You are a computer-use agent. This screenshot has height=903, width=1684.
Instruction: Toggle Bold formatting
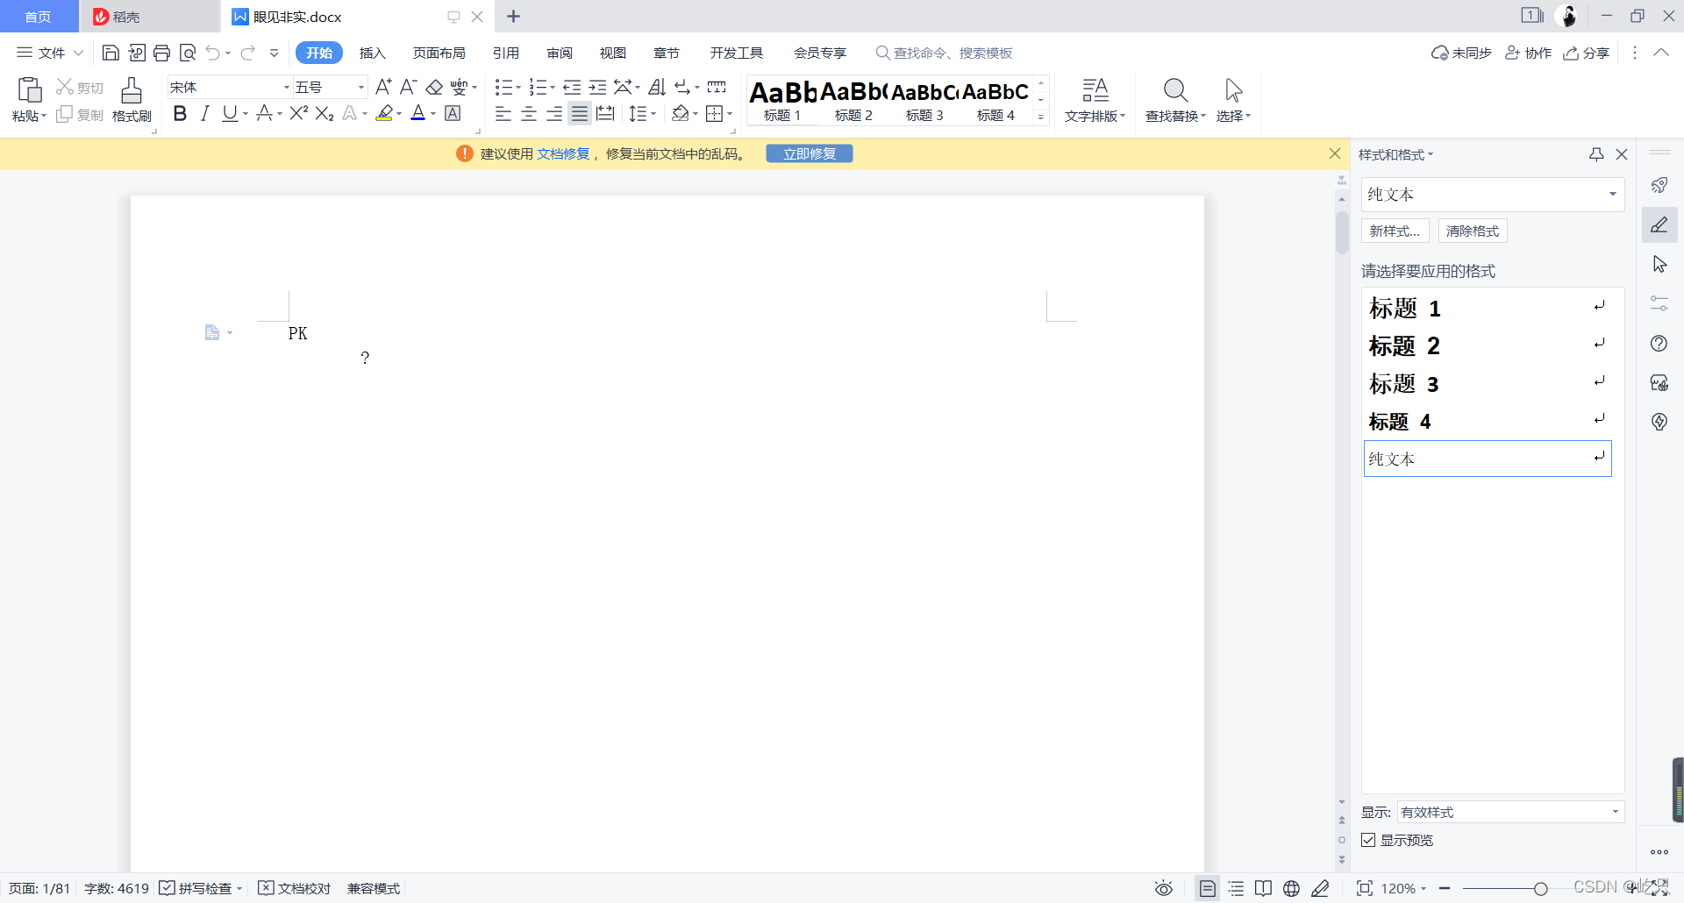pyautogui.click(x=180, y=113)
